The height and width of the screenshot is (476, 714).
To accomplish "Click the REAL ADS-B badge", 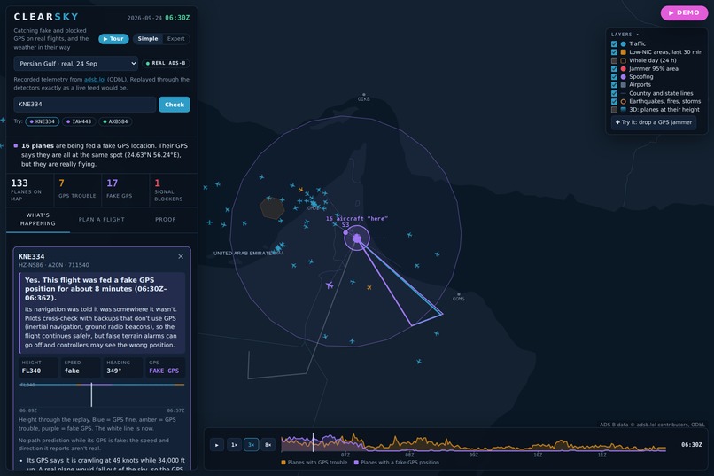I will click(166, 63).
